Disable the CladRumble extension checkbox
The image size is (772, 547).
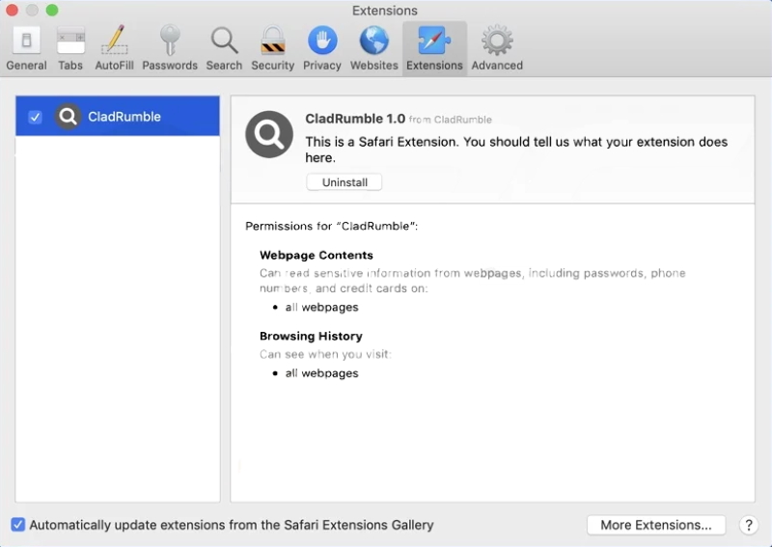click(x=35, y=117)
